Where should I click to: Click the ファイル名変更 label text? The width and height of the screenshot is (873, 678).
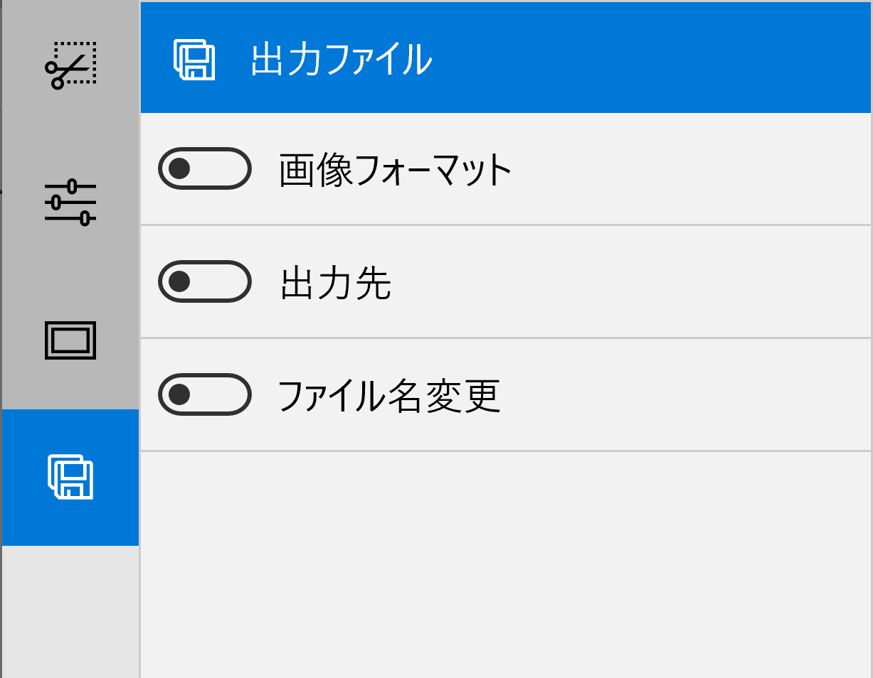point(389,396)
